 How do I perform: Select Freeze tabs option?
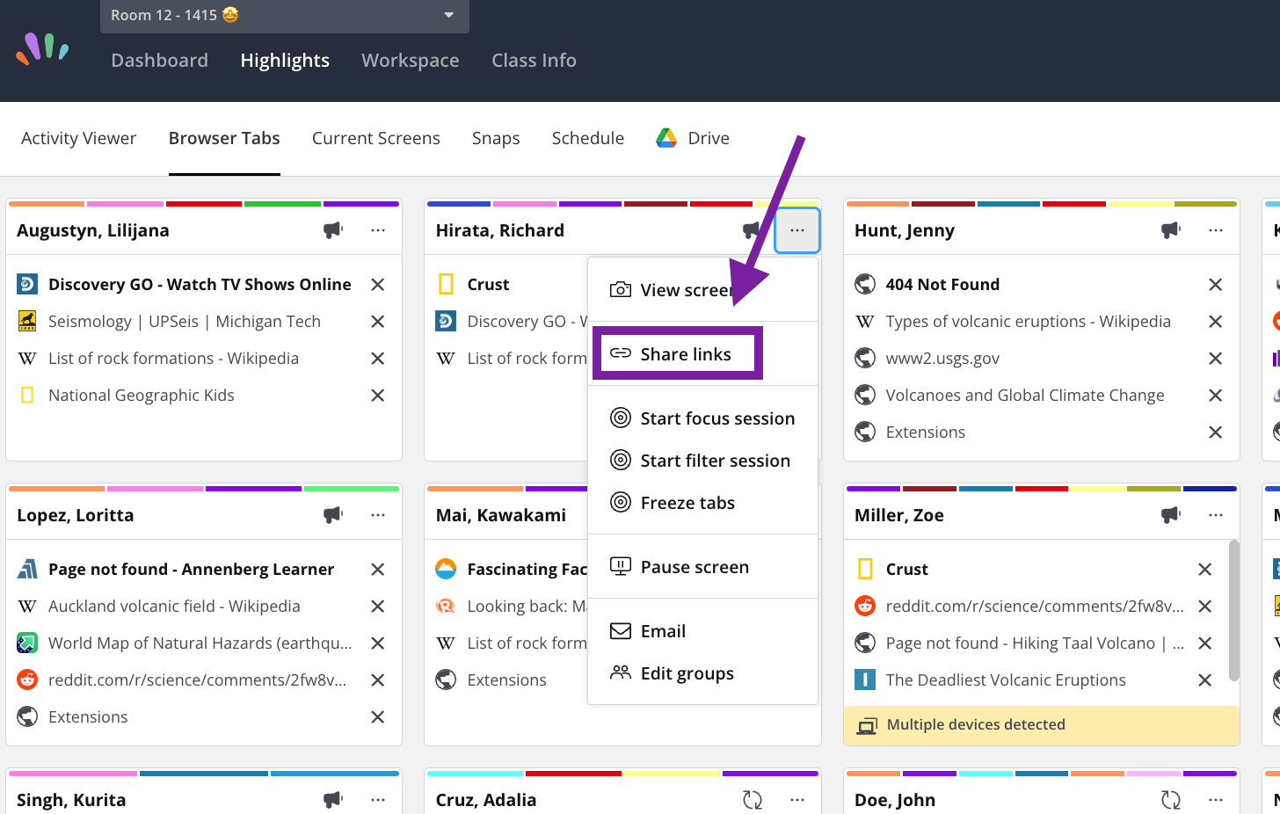(702, 503)
